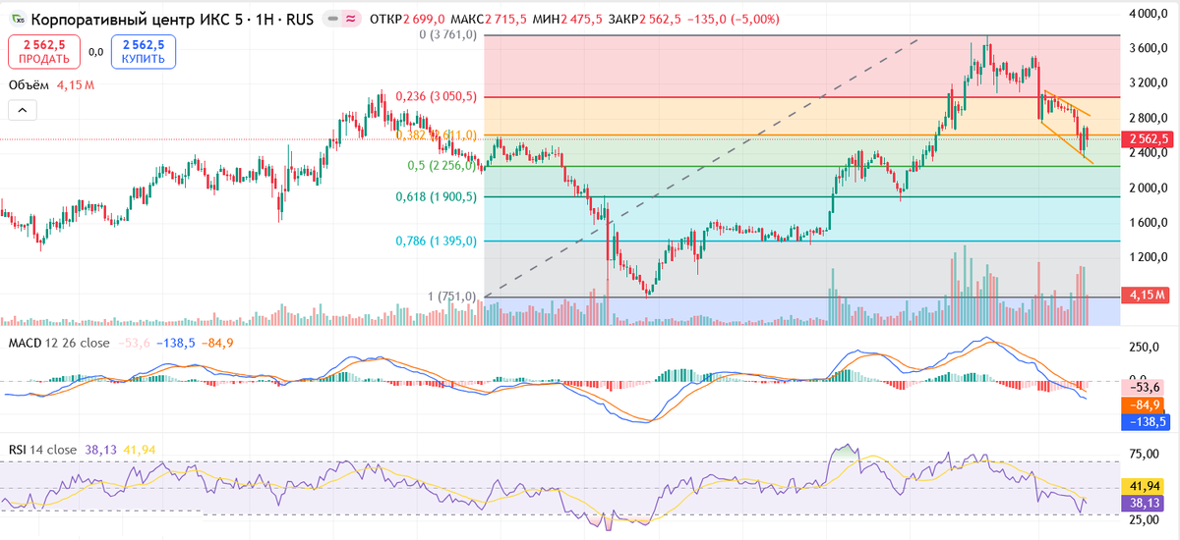Click the Fibonacci level label 0 (3 761,0)
The width and height of the screenshot is (1180, 540).
447,34
